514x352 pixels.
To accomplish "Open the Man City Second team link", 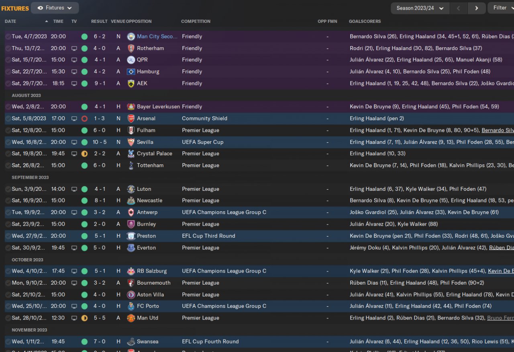I will click(x=157, y=36).
